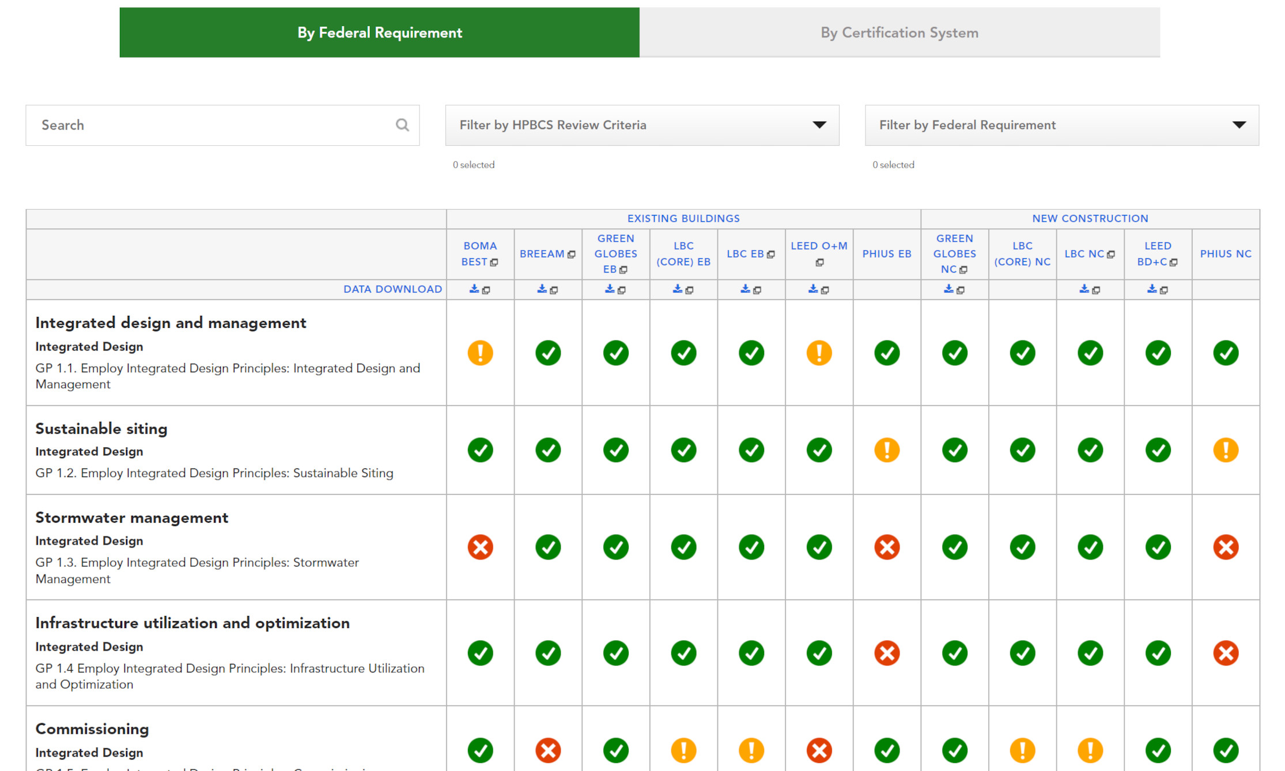This screenshot has width=1285, height=771.
Task: Click the Sustainable siting row title
Action: (101, 429)
